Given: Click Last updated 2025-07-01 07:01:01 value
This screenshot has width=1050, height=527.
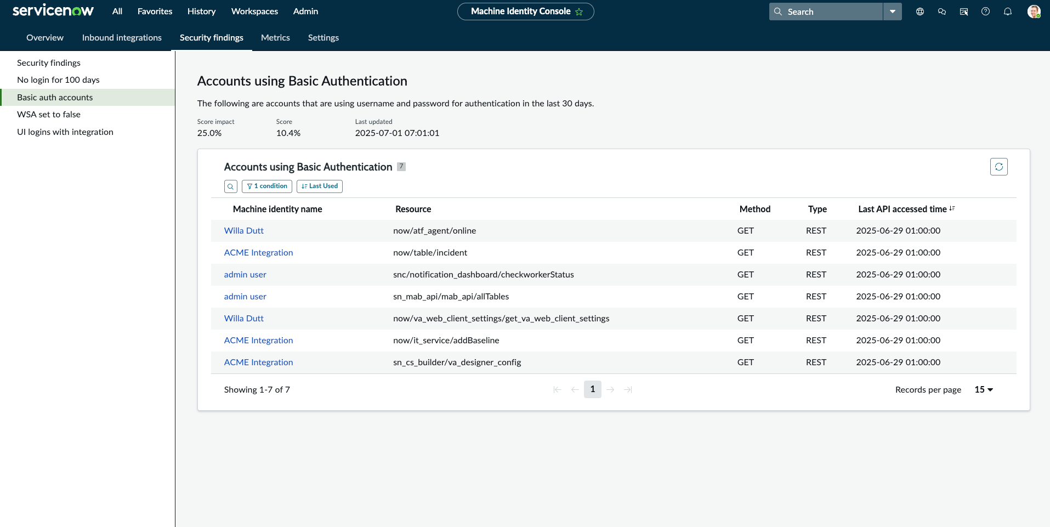Looking at the screenshot, I should coord(397,133).
